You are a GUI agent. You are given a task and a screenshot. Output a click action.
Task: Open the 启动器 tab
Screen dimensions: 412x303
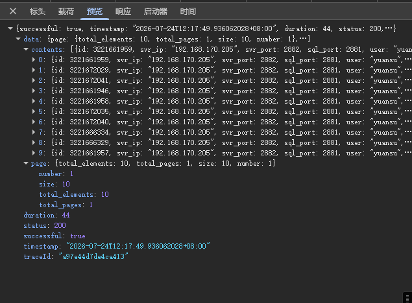[x=156, y=12]
